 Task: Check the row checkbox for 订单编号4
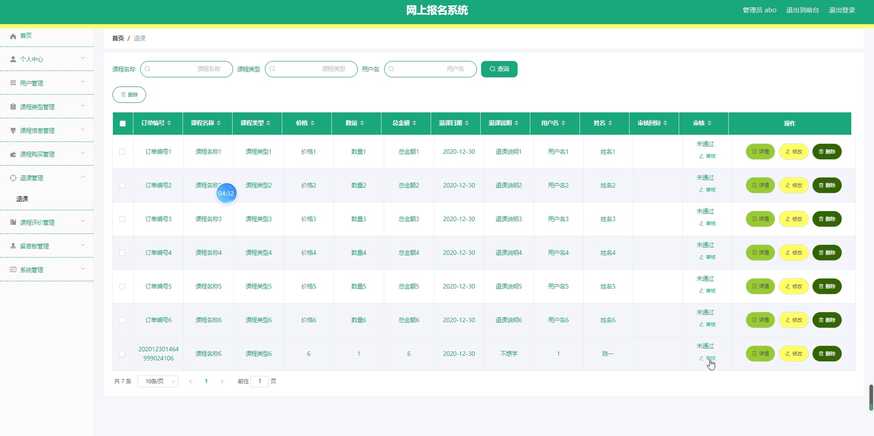coord(122,253)
